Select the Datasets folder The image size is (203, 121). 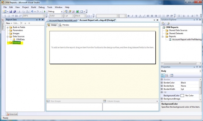coord(16,43)
